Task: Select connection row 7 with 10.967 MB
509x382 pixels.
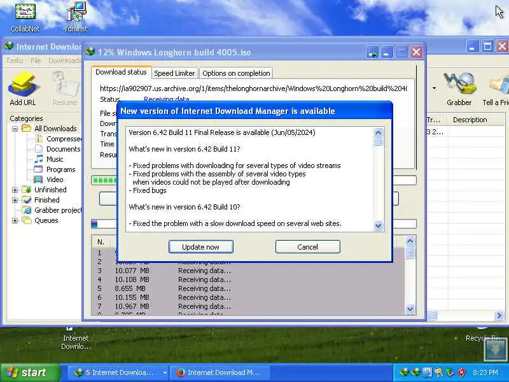Action: click(248, 306)
